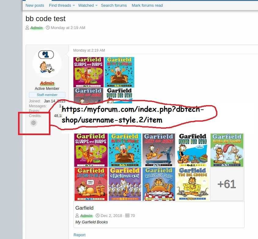The image size is (258, 239).
Task: Open Admin username in the post sidebar
Action: (47, 83)
